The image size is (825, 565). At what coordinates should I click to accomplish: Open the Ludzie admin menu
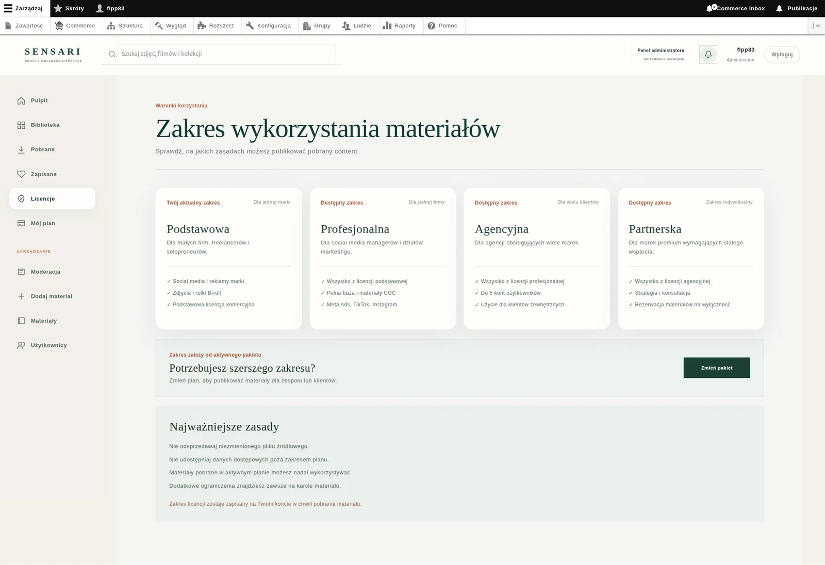(357, 26)
